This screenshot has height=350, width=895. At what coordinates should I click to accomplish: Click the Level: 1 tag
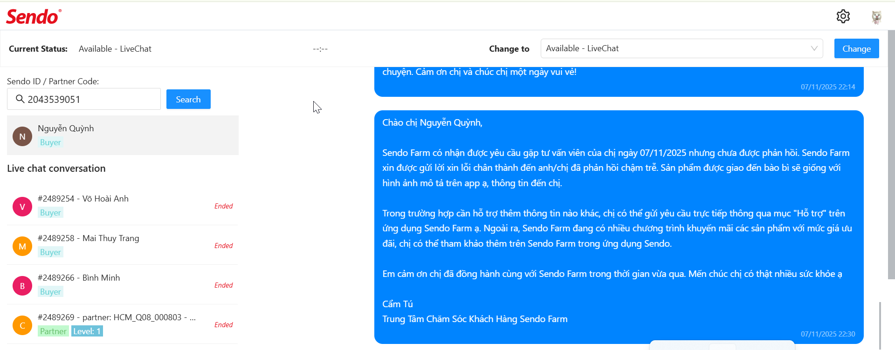(x=87, y=331)
